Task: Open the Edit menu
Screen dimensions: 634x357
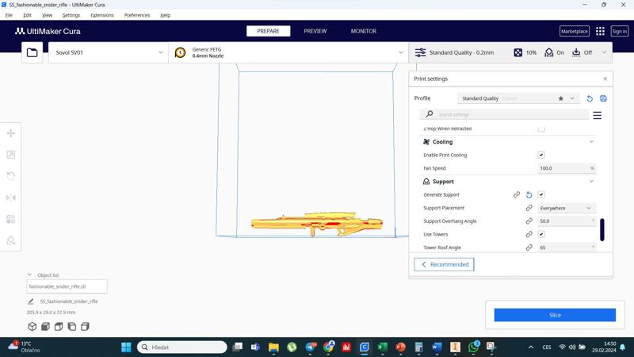Action: 27,15
